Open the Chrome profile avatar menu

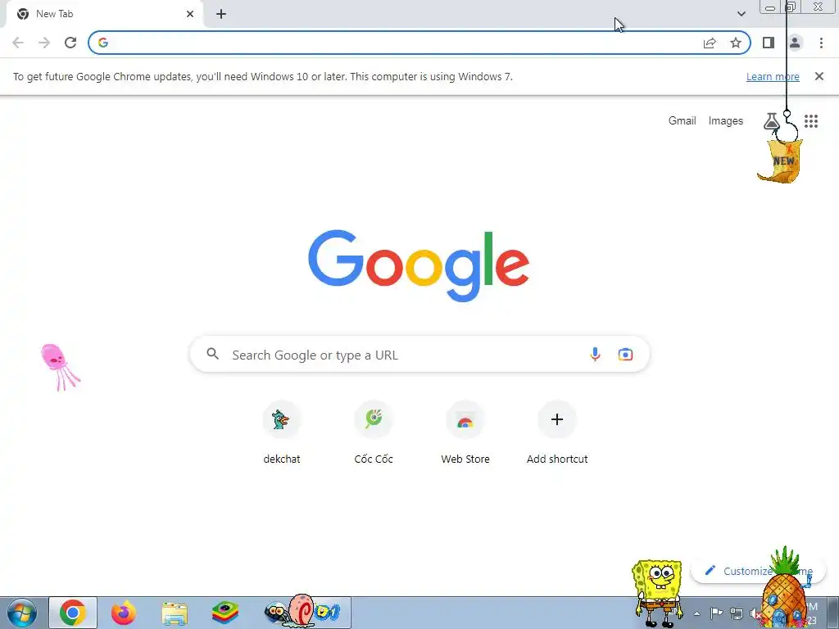click(795, 43)
